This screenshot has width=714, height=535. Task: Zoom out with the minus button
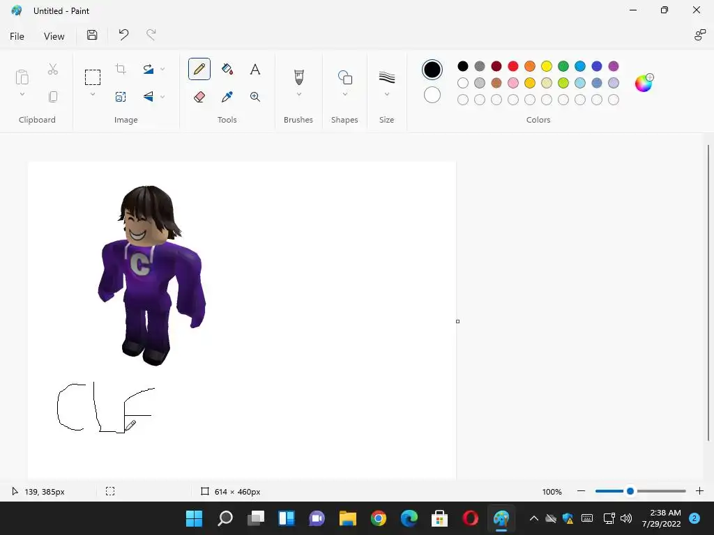pyautogui.click(x=581, y=491)
